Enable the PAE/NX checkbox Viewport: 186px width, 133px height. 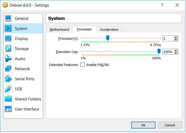83,65
